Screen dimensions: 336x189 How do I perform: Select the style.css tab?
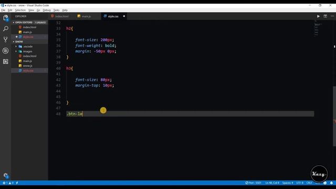[113, 16]
